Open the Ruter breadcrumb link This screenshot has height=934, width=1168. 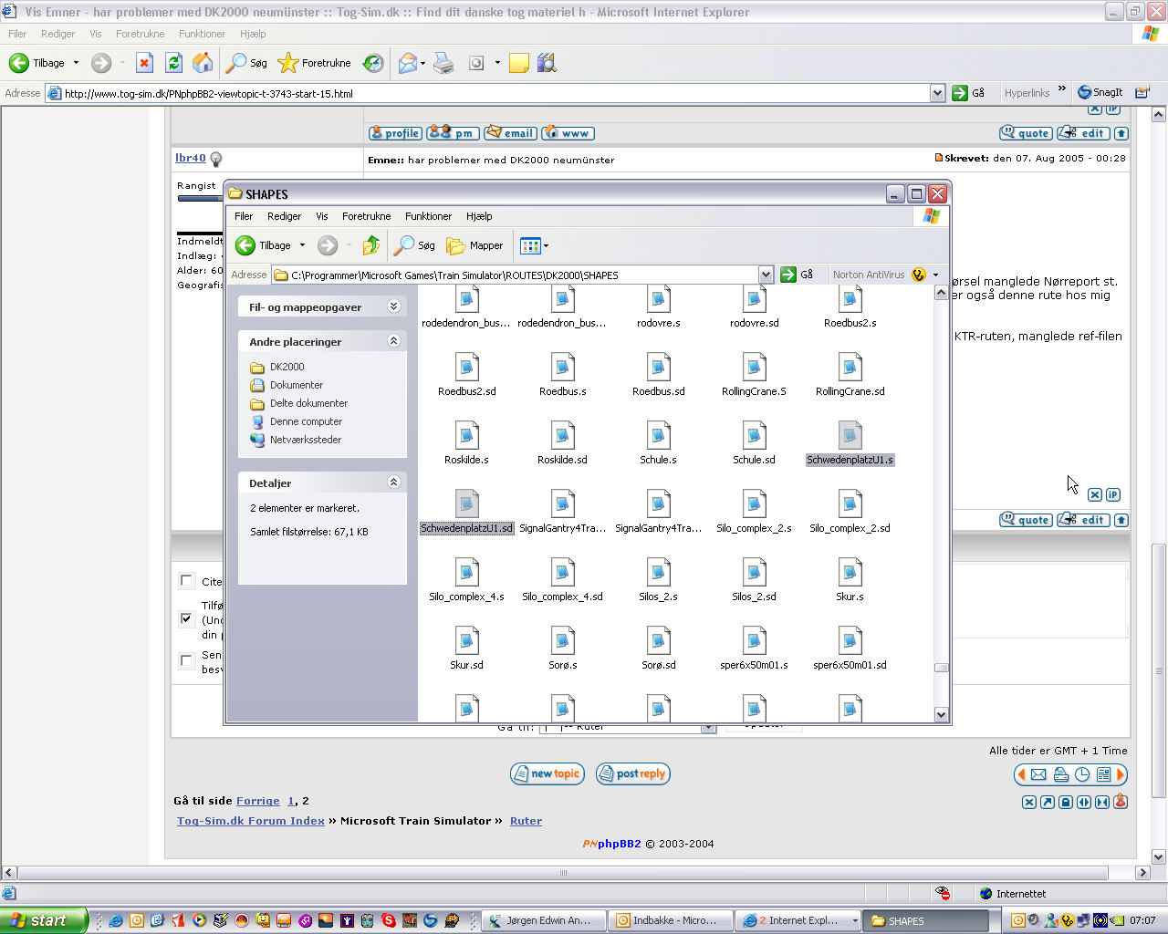526,821
